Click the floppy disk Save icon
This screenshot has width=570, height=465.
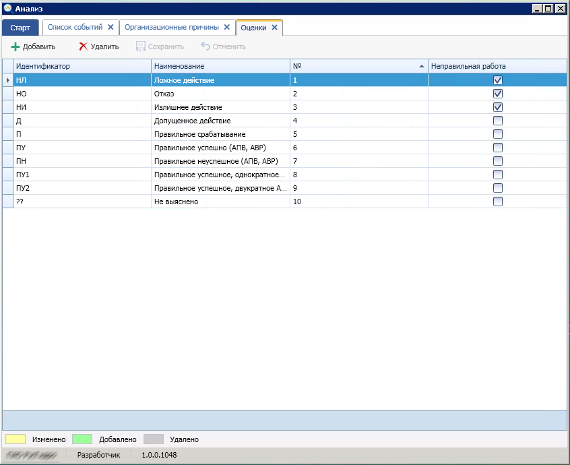[x=140, y=46]
